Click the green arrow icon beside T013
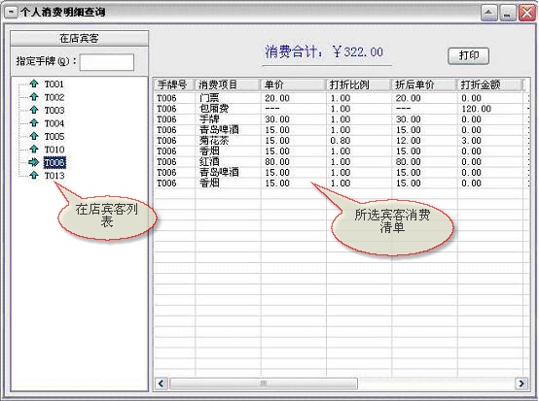This screenshot has width=539, height=401. click(x=34, y=175)
